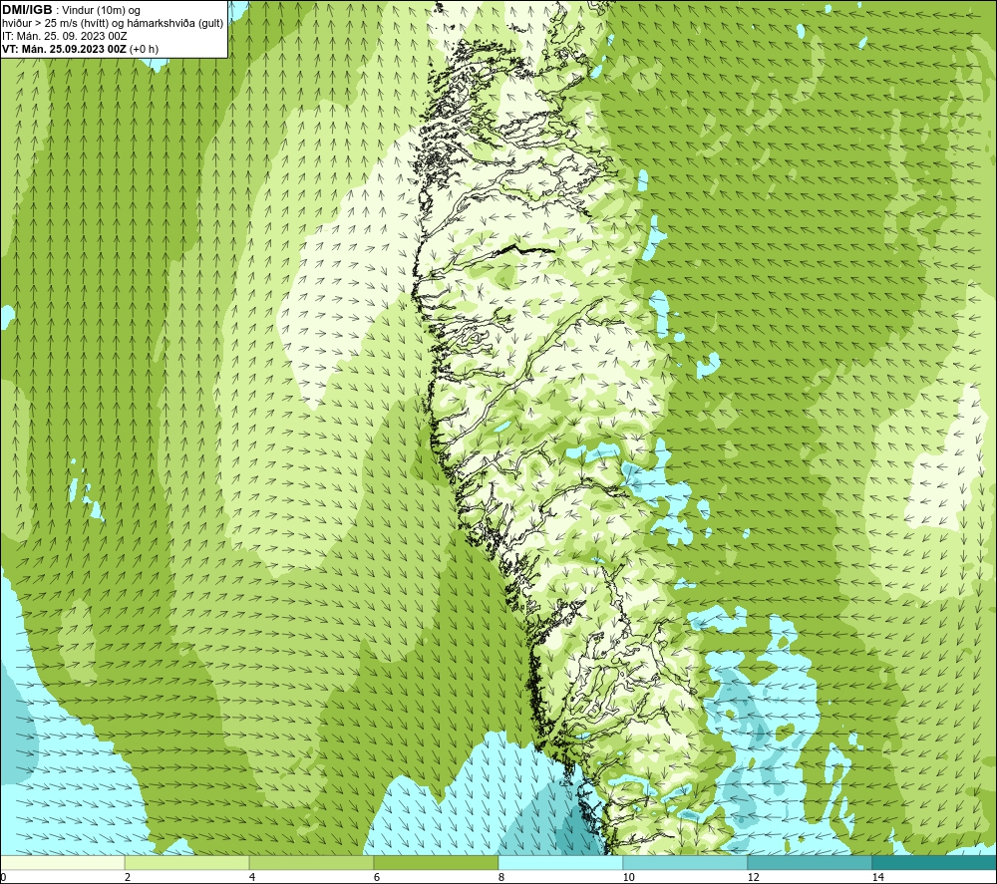Click the 10–12 m/s cyan legend swatch
Screen dimensions: 997x884
pos(686,862)
